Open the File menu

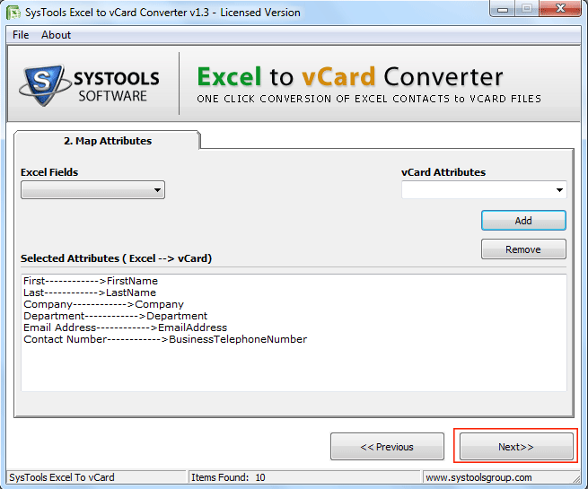(x=21, y=35)
